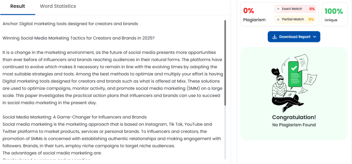352x164 pixels.
Task: Select the Result tab
Action: [x=18, y=6]
